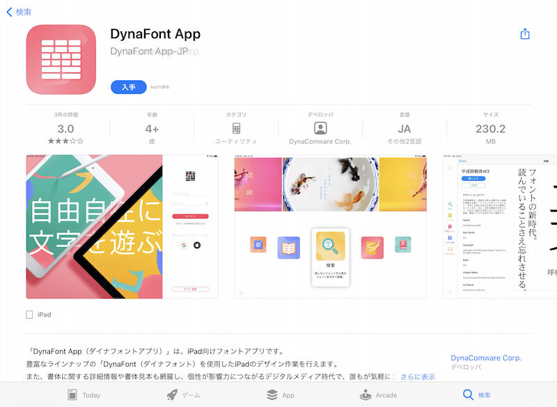View the 230.2 MB size info

tap(490, 129)
